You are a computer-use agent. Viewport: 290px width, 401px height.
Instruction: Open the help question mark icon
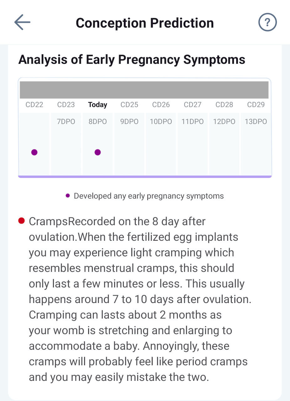coord(267,23)
